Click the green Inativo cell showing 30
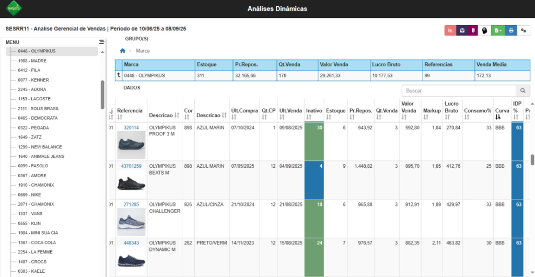 coord(314,142)
